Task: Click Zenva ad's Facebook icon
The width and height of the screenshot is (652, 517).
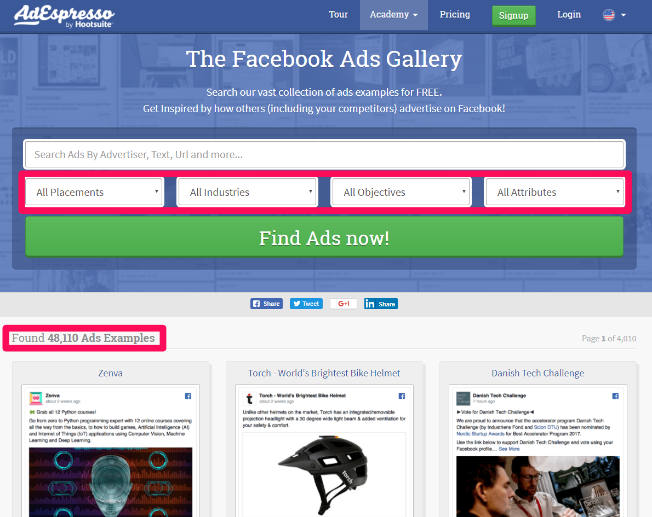Action: pos(188,396)
